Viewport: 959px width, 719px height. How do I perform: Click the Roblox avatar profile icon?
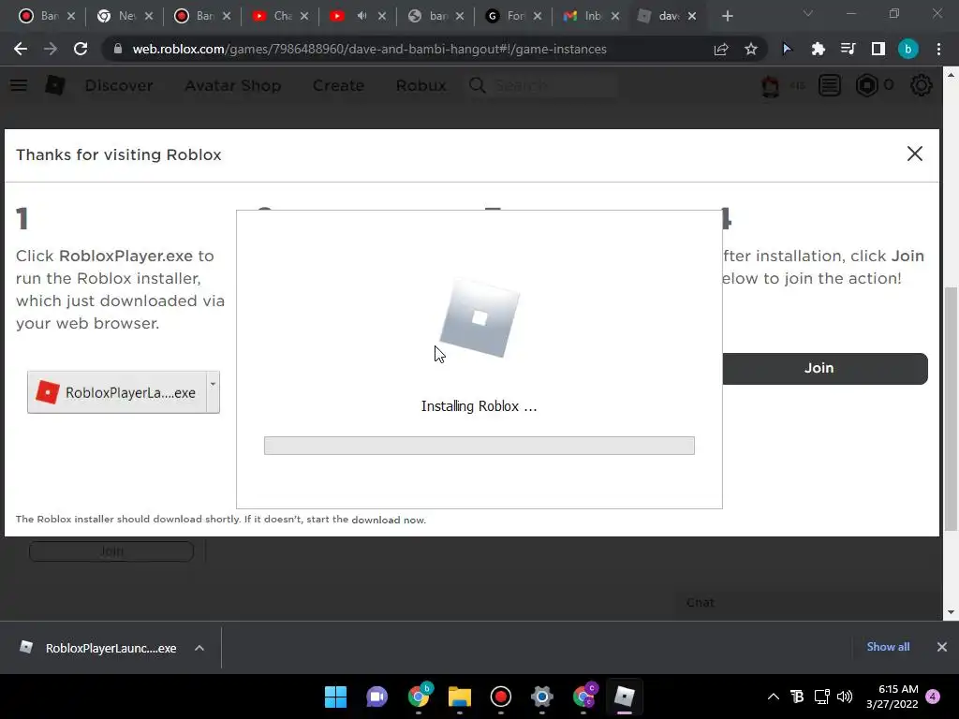point(770,85)
